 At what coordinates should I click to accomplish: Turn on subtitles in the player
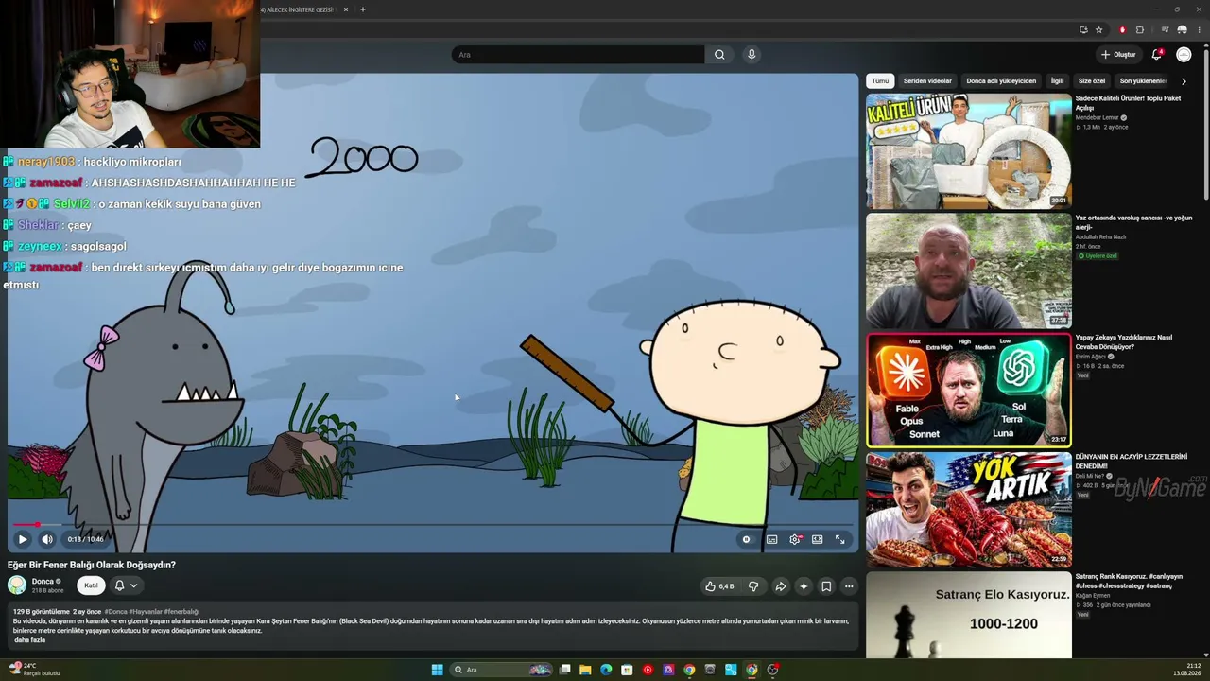(772, 539)
